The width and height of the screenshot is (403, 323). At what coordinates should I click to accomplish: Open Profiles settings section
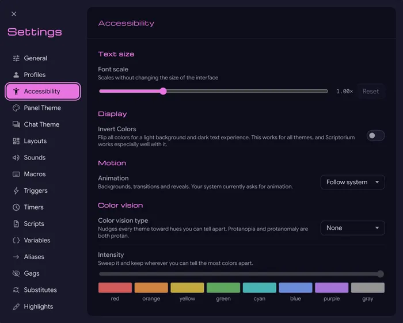point(43,75)
